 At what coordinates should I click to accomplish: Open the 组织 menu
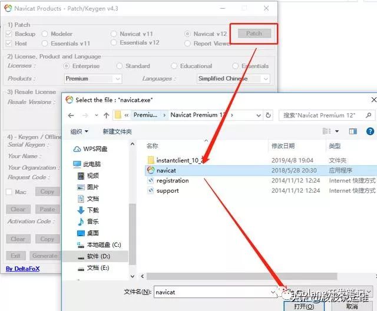coord(79,131)
